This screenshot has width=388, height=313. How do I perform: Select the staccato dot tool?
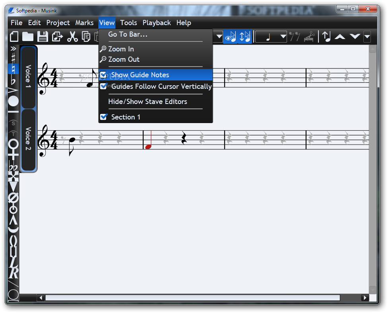point(14,101)
